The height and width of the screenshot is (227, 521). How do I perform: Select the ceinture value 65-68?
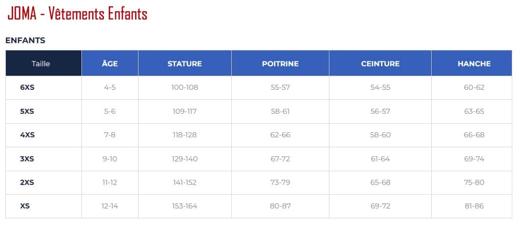click(x=381, y=183)
